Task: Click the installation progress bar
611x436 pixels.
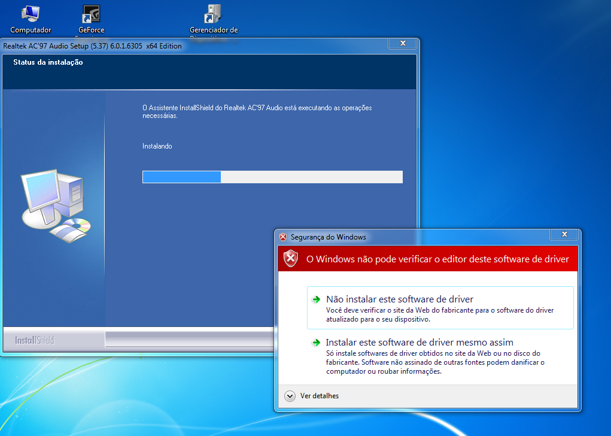Action: (x=272, y=177)
